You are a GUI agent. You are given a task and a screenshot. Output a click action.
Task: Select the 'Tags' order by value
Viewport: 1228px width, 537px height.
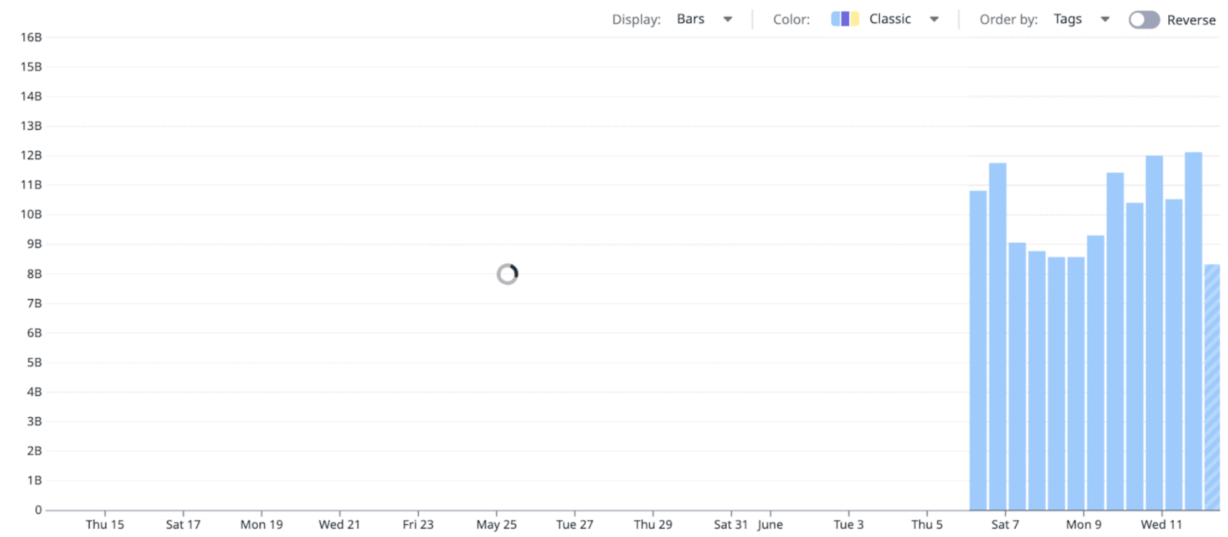[x=1067, y=19]
